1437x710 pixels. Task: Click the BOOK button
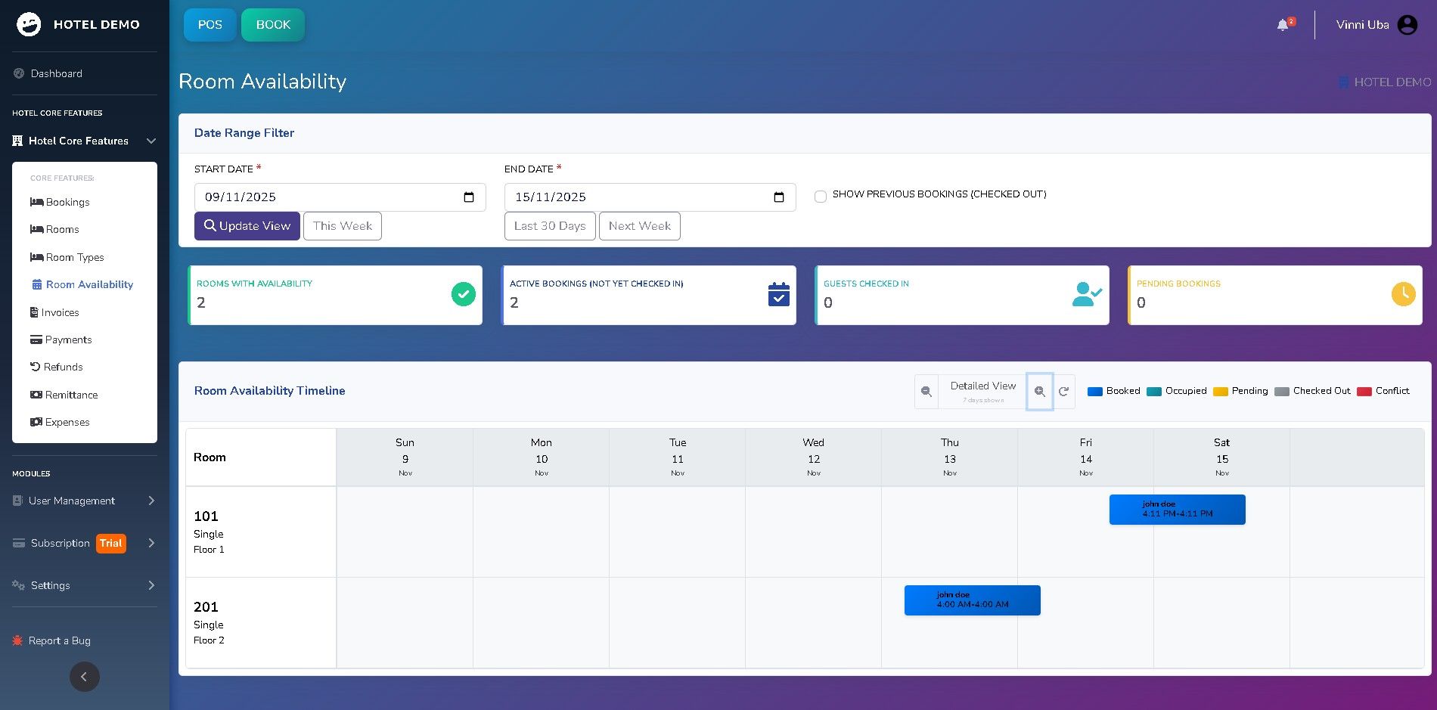273,25
